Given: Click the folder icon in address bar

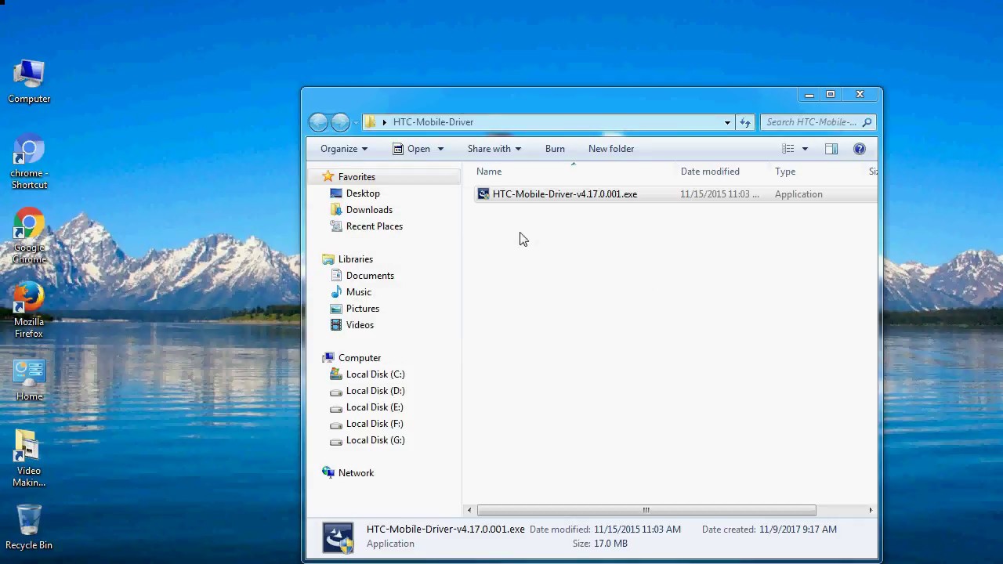Looking at the screenshot, I should click(x=371, y=122).
